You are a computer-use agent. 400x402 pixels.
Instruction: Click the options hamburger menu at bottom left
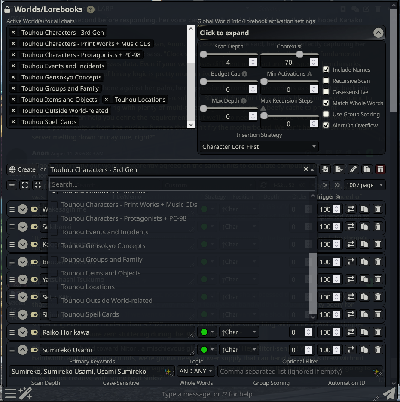pos(10,393)
